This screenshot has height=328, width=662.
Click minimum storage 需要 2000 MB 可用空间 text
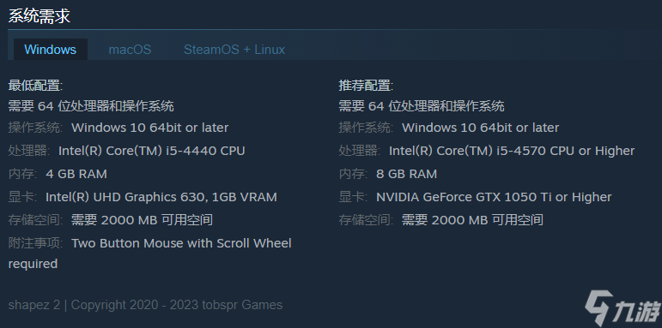[x=142, y=220]
